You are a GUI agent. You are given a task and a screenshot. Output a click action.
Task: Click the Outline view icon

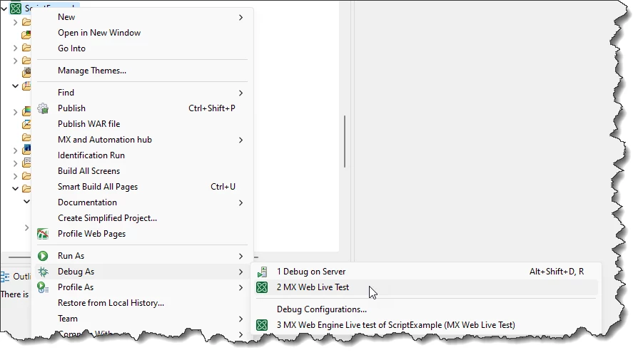point(5,277)
